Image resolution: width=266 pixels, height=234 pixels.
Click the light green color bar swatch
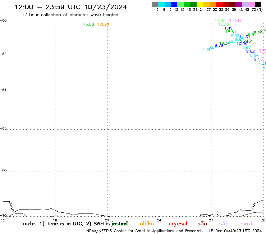[x=180, y=4]
